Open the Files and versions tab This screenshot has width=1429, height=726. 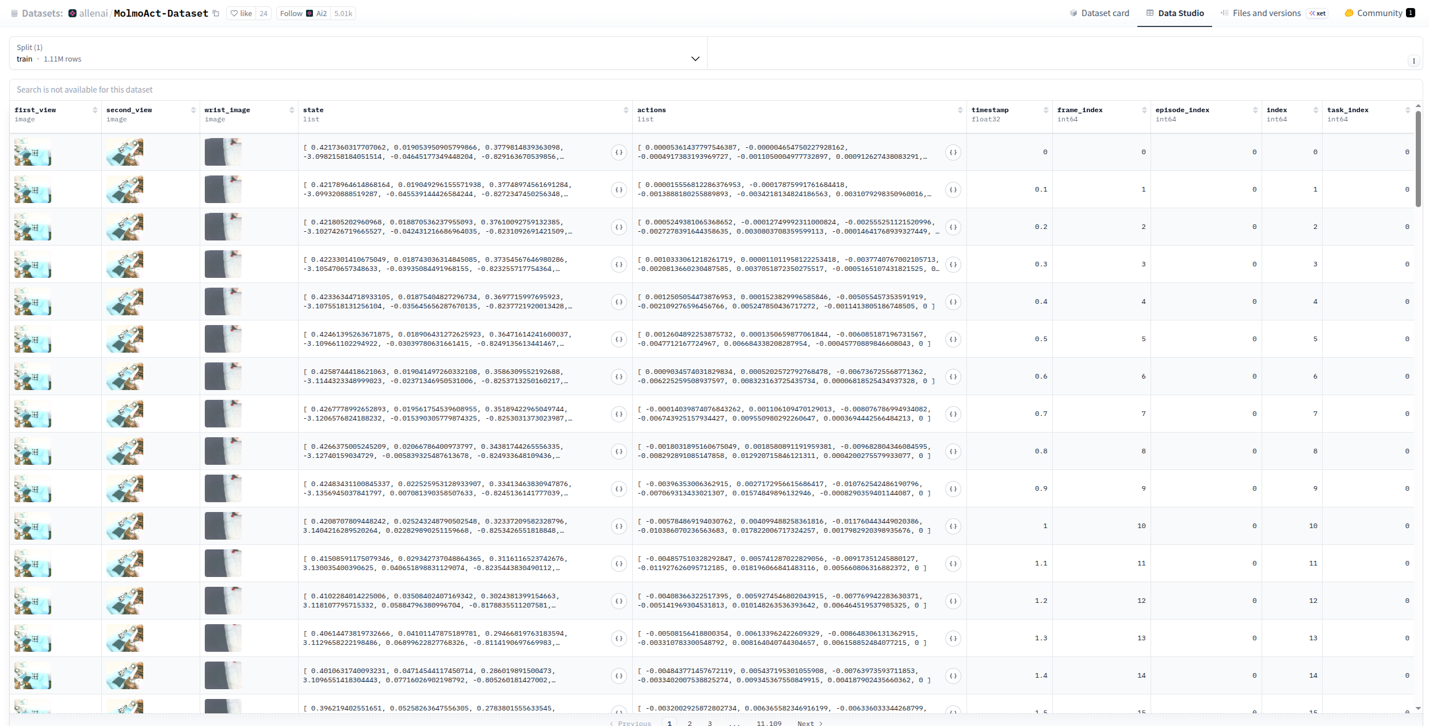click(1266, 13)
